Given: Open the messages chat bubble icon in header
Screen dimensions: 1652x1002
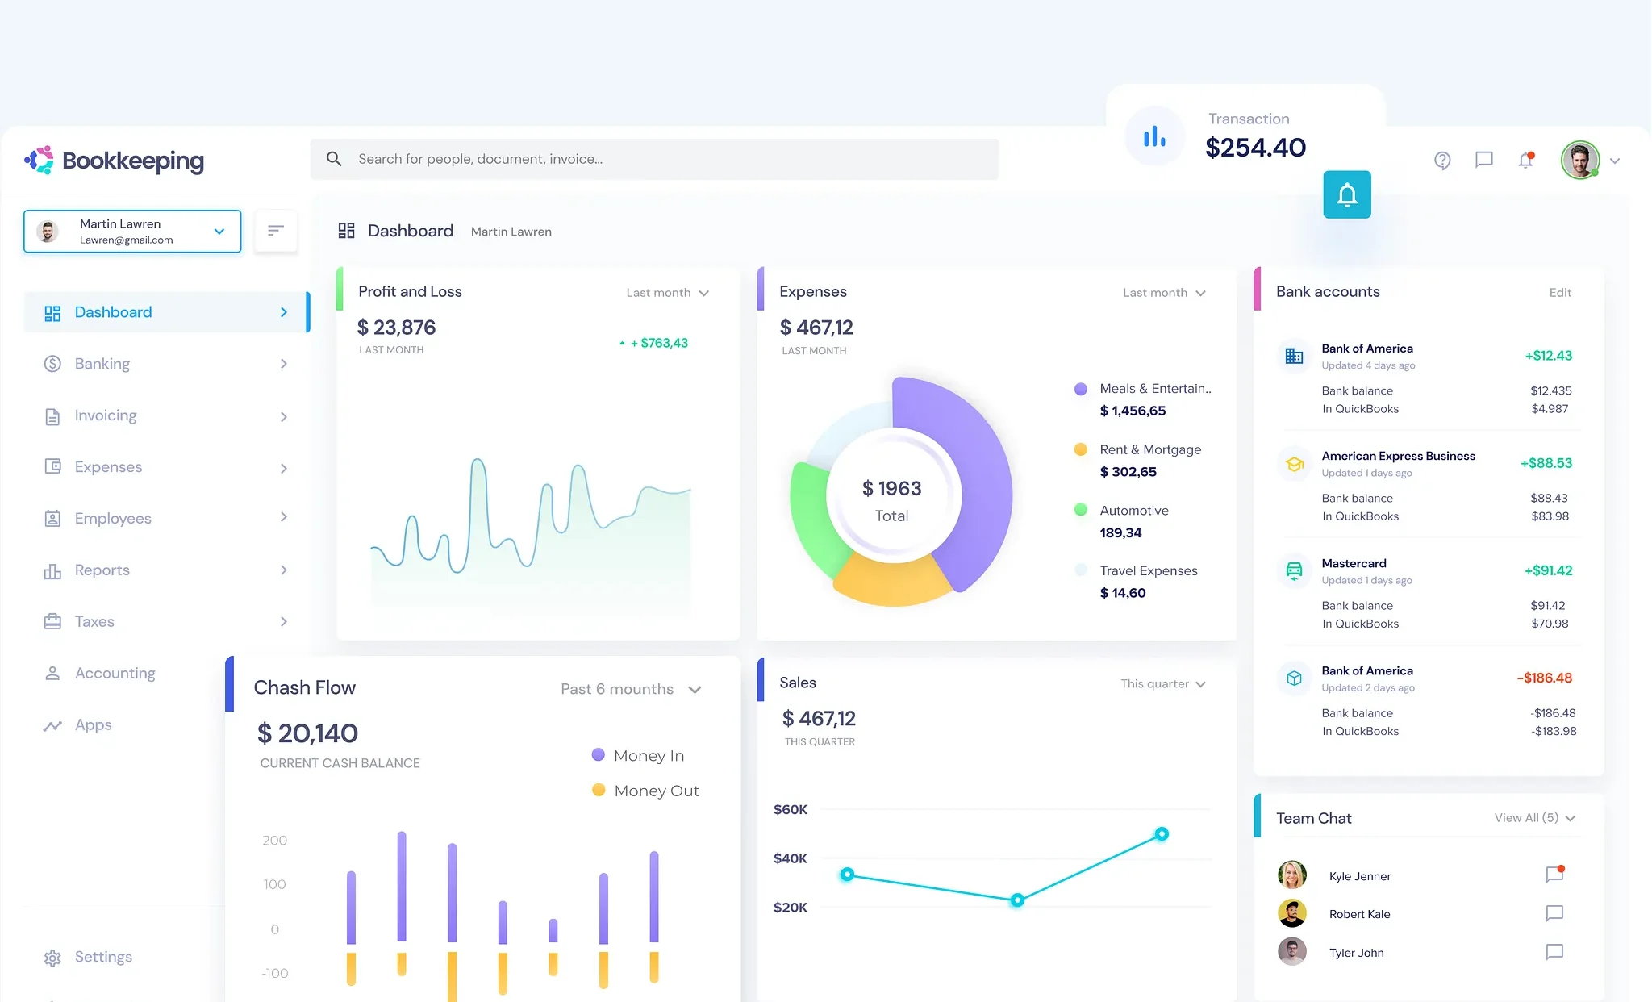Looking at the screenshot, I should (1484, 160).
